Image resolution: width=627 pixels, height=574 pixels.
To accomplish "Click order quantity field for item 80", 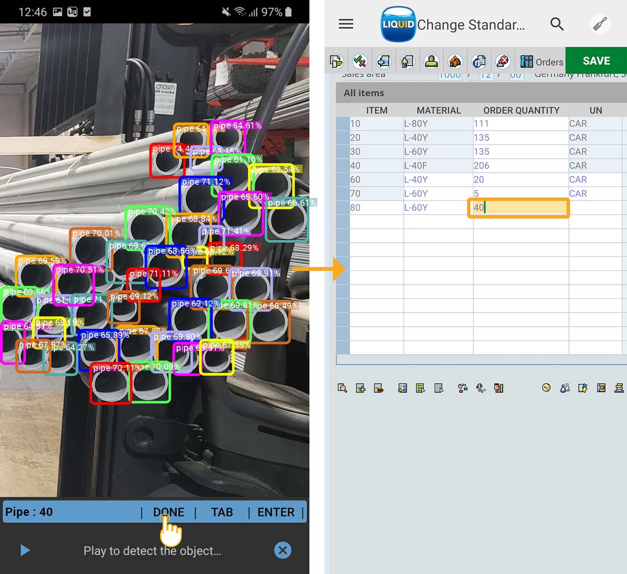I will pyautogui.click(x=518, y=208).
